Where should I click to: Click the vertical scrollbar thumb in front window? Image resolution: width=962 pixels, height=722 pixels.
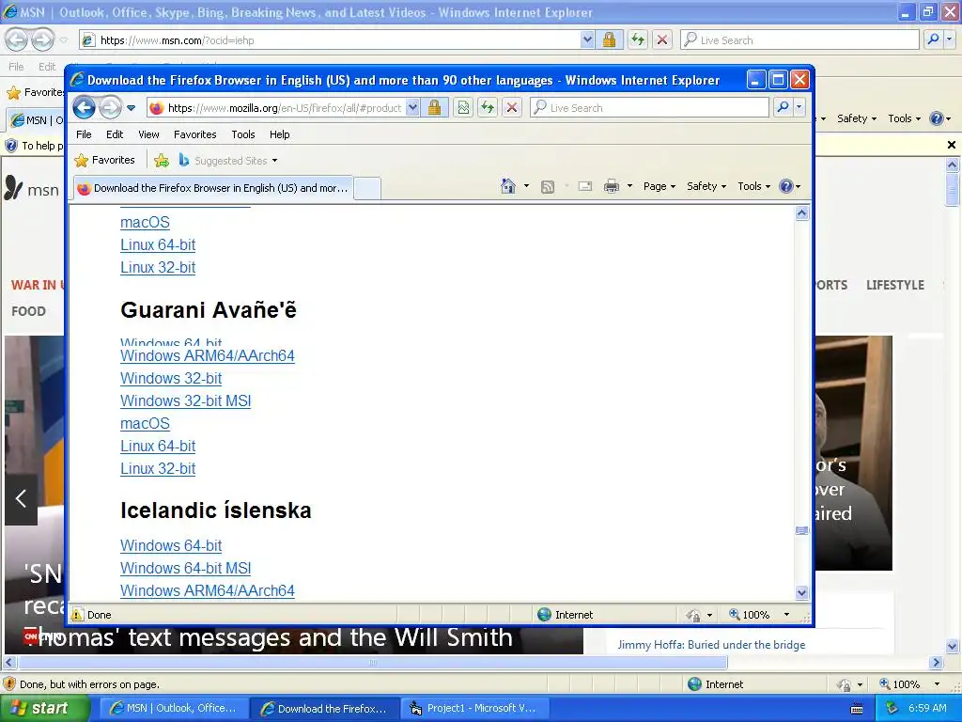[x=802, y=530]
